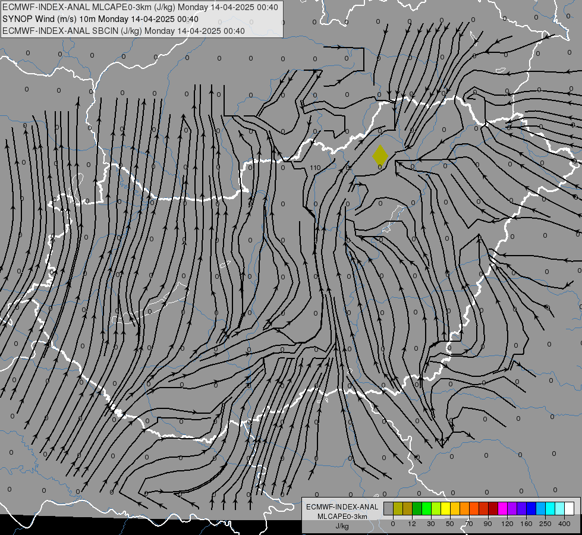Pick the gray swatch in the legend
582x535 pixels.
click(389, 509)
